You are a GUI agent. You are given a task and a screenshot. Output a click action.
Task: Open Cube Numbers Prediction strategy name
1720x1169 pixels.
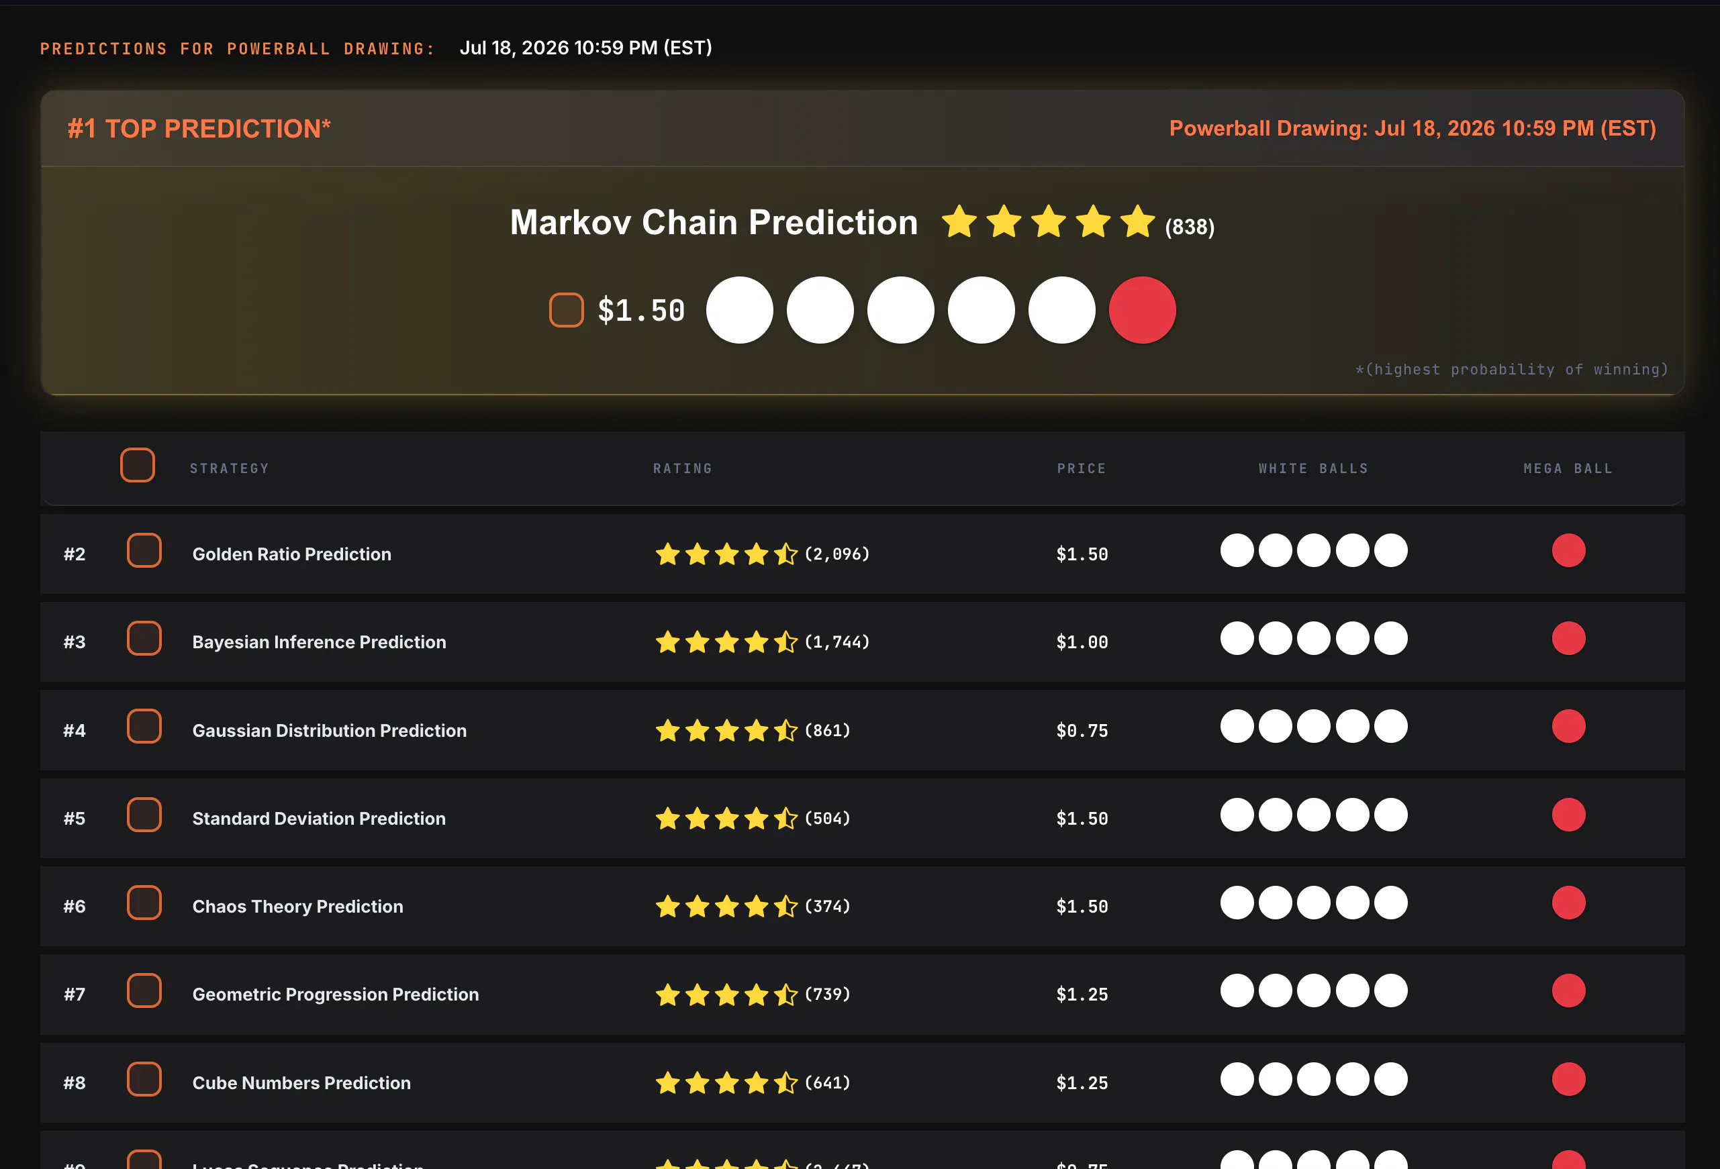301,1083
